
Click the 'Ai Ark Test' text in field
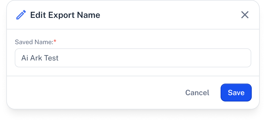point(40,58)
